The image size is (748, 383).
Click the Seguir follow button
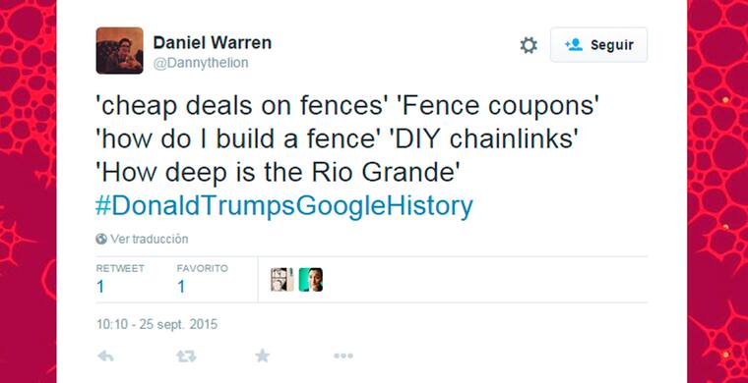tap(598, 45)
